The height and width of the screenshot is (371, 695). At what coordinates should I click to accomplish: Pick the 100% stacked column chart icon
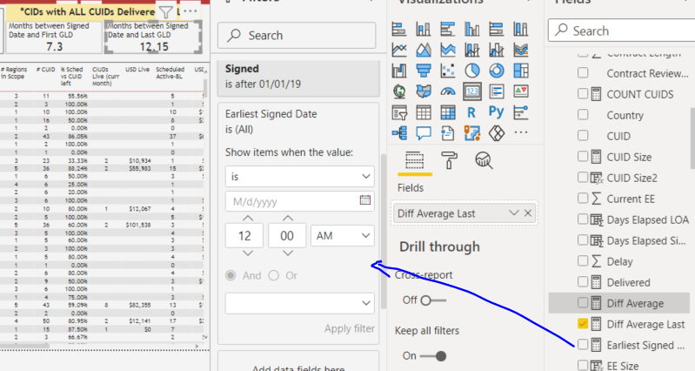pos(521,30)
